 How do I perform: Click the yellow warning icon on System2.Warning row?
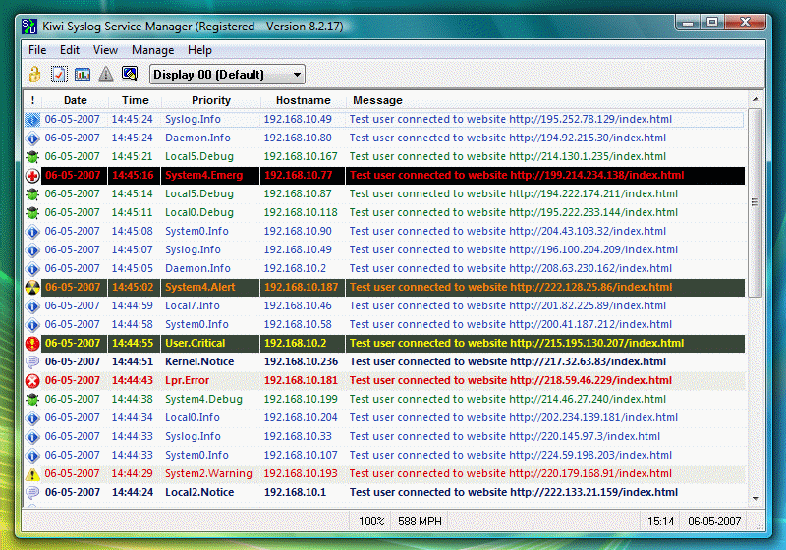pyautogui.click(x=32, y=473)
